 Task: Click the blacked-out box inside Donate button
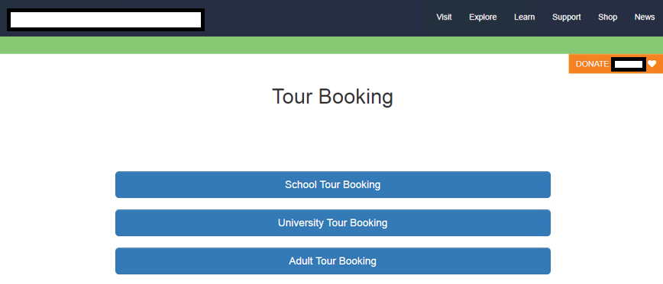tap(629, 65)
